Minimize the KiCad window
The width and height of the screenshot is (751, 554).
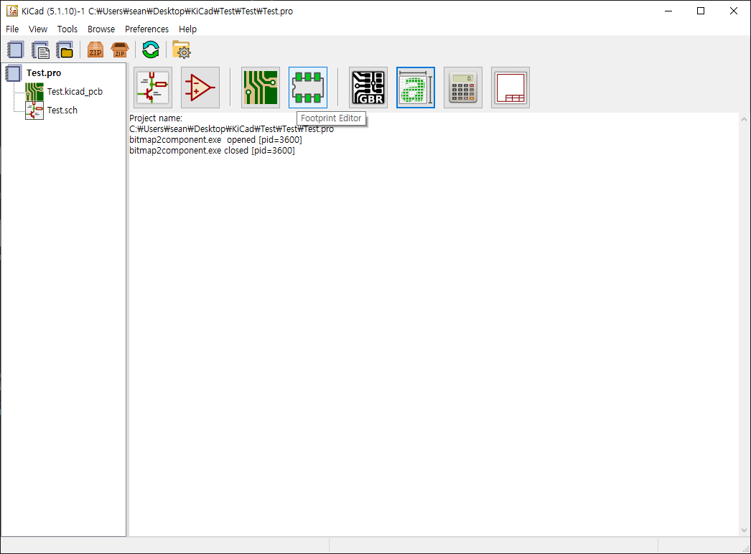tap(668, 11)
